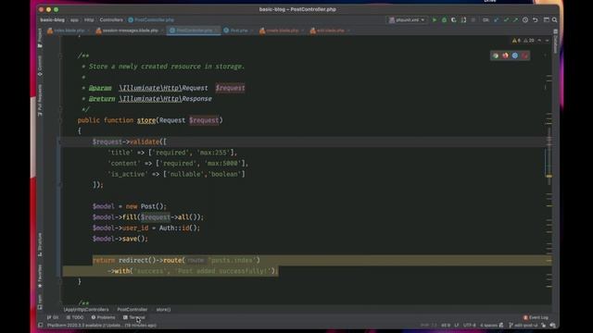The image size is (593, 333).
Task: Start debugging with the green bug icon
Action: pyautogui.click(x=444, y=20)
